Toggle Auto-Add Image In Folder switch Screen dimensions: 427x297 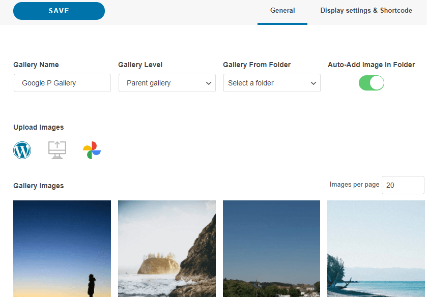click(371, 83)
